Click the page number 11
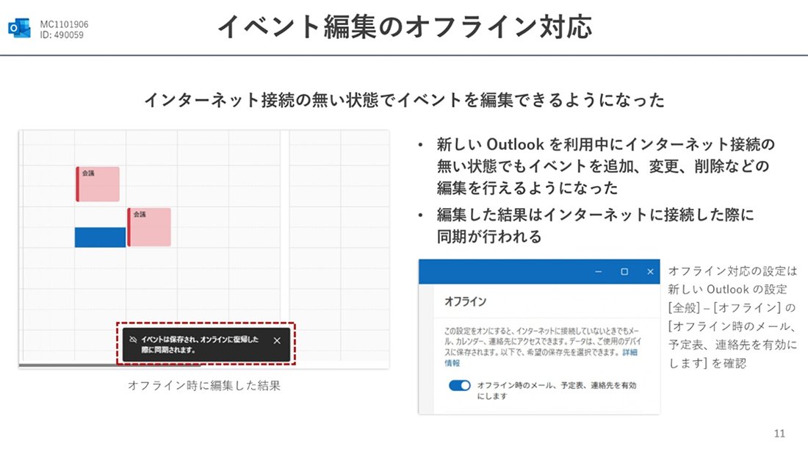Image resolution: width=808 pixels, height=455 pixels. coord(779,434)
